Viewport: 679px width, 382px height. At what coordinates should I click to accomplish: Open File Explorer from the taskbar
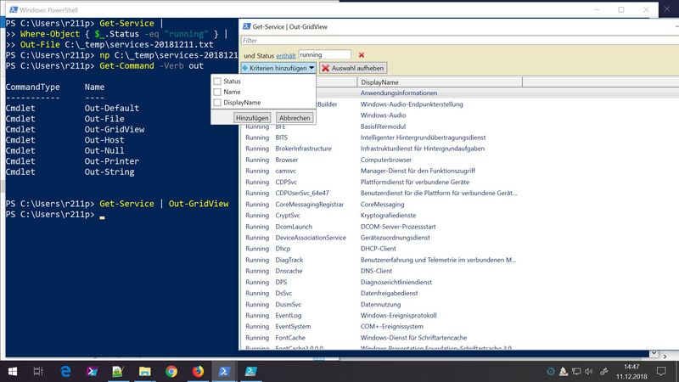pos(144,371)
